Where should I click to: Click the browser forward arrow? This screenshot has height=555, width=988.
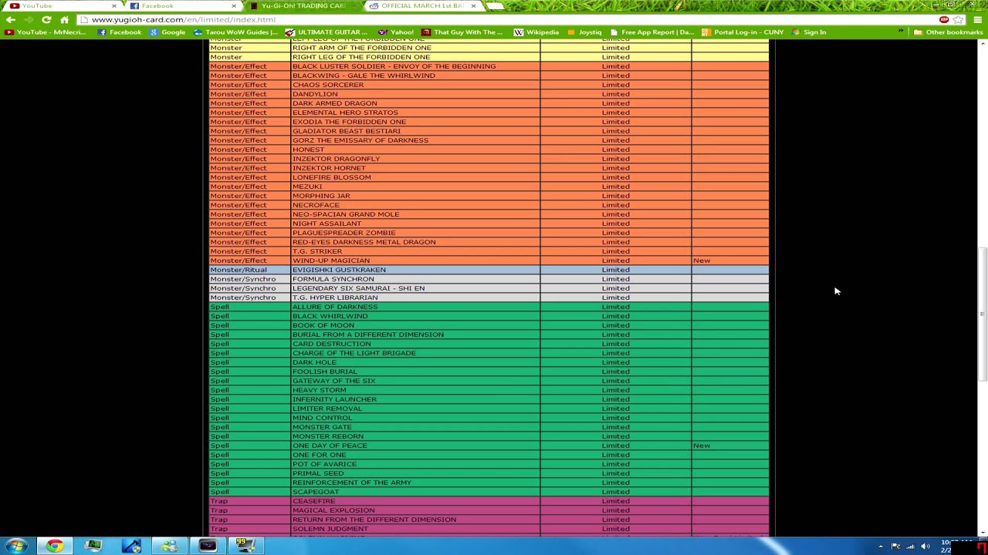pyautogui.click(x=29, y=19)
